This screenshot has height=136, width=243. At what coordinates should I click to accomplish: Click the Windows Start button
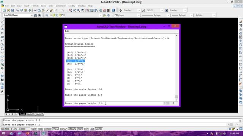(3, 133)
